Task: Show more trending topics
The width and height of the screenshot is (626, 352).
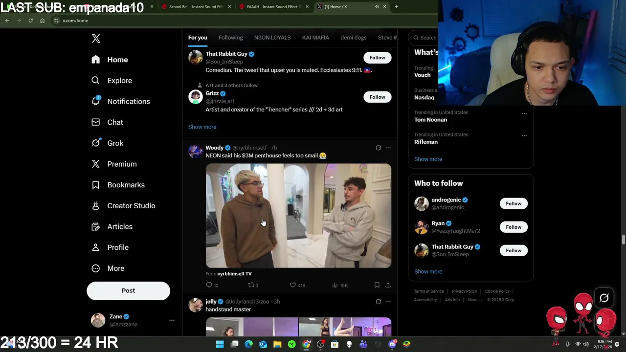Action: pos(428,159)
